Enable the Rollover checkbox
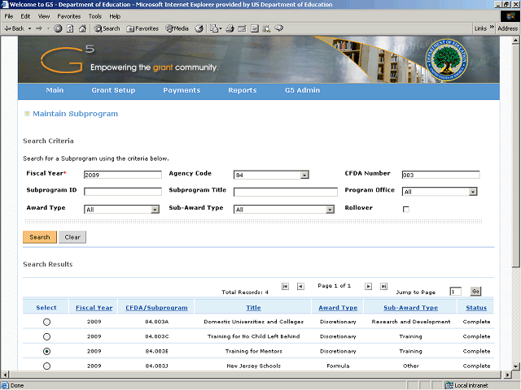 tap(406, 210)
